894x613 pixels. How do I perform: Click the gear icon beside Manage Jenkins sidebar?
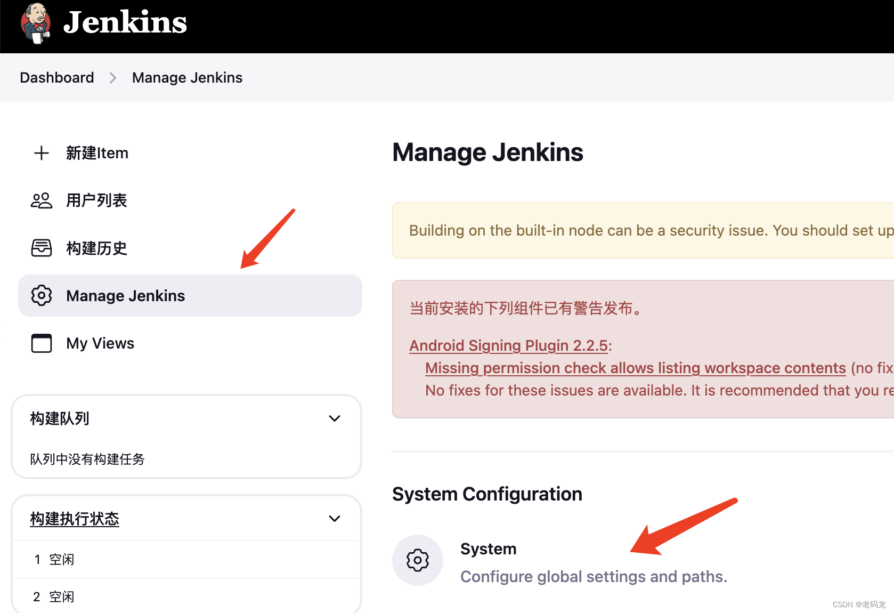point(42,295)
